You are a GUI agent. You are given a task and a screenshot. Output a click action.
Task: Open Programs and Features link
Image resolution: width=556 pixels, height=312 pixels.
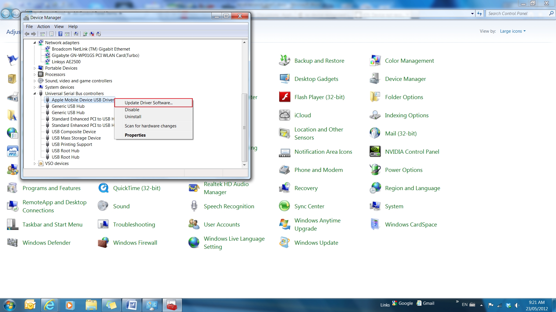coord(51,188)
